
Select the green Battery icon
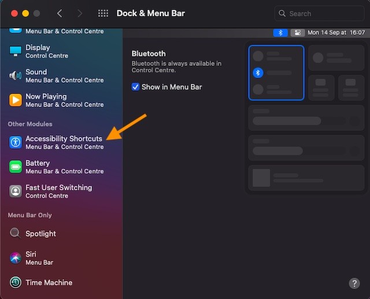click(x=16, y=167)
